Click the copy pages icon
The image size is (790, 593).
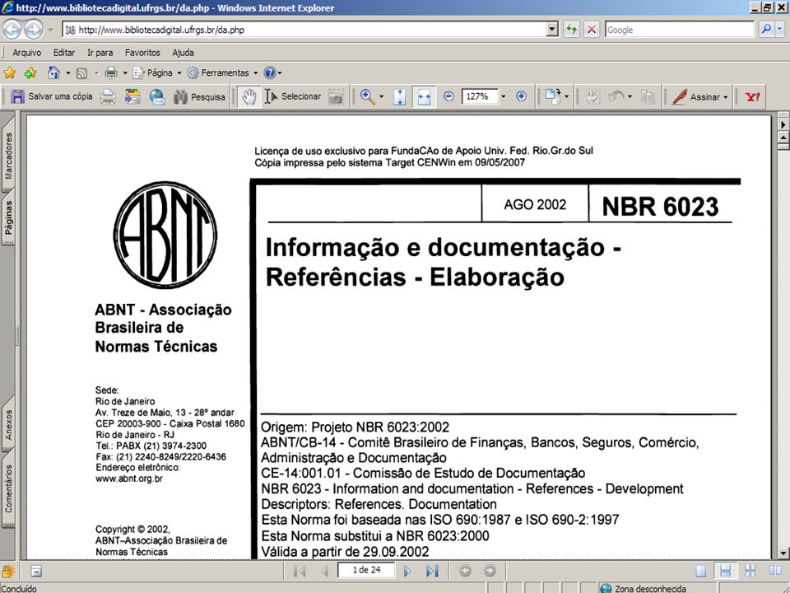648,96
